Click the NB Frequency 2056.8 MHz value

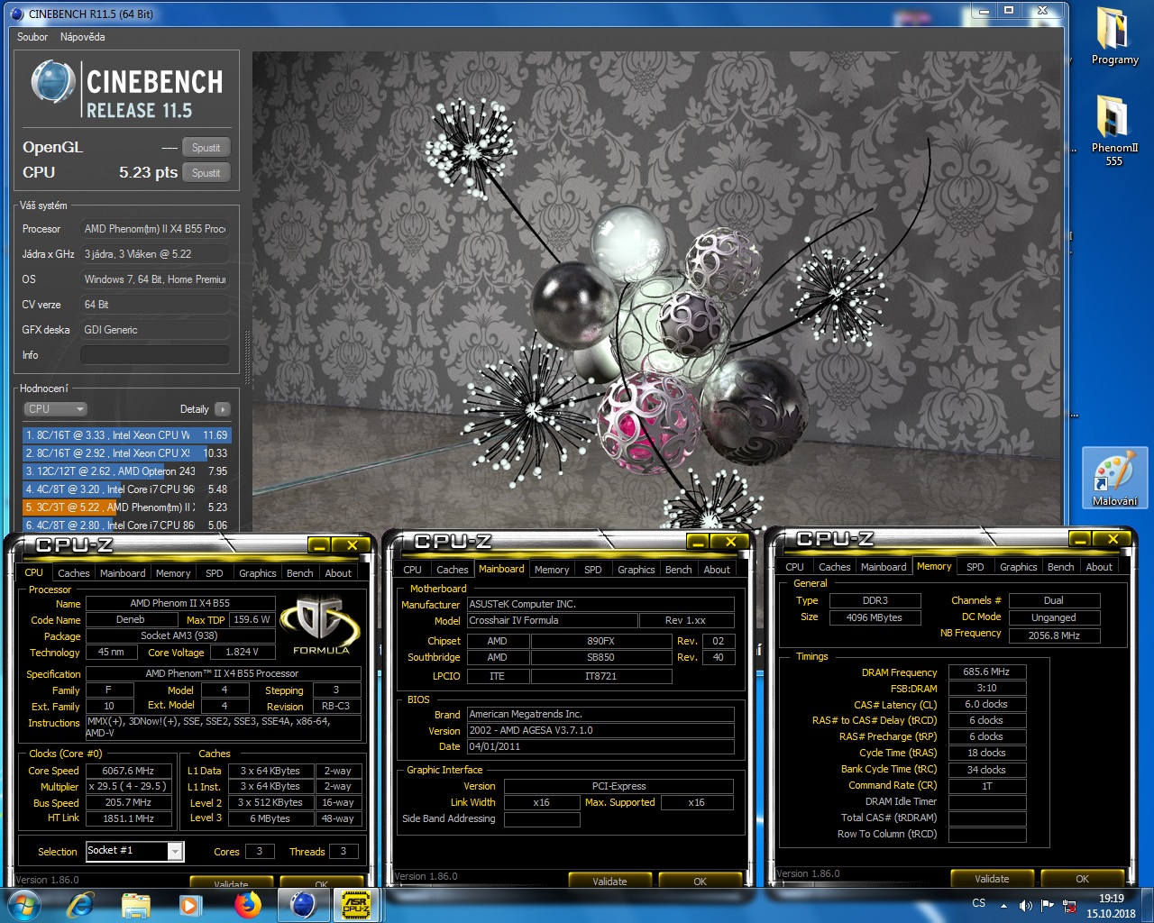(x=1054, y=635)
